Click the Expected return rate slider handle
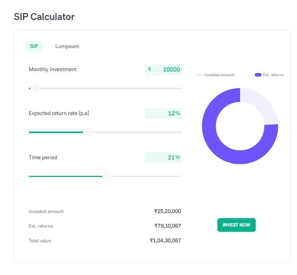This screenshot has width=297, height=275. pyautogui.click(x=88, y=132)
